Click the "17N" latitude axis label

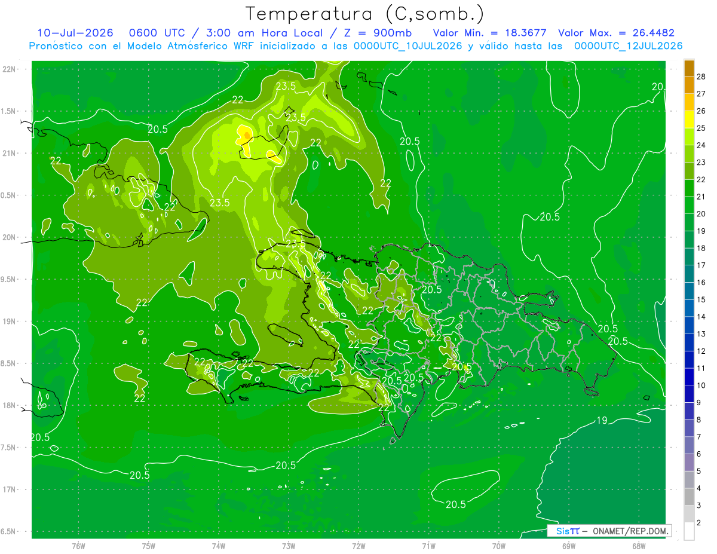click(9, 489)
